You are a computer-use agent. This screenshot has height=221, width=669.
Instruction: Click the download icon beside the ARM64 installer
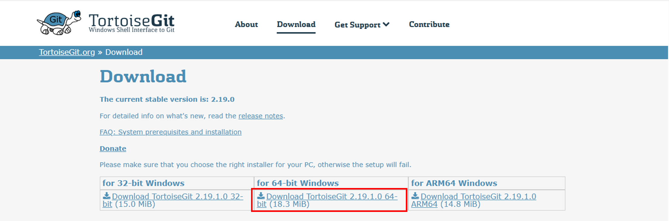coord(415,196)
